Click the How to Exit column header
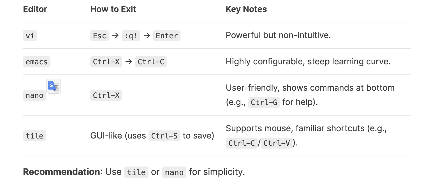Image resolution: width=422 pixels, height=183 pixels. point(113,9)
